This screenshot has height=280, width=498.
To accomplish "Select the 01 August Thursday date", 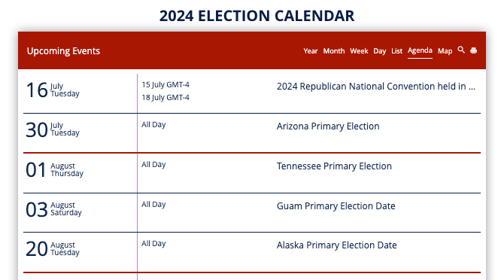I will click(x=55, y=169).
